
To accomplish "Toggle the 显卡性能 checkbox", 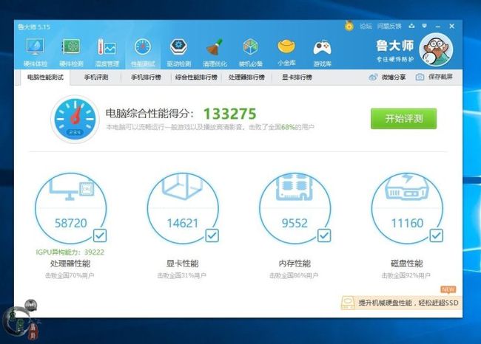I will [212, 235].
